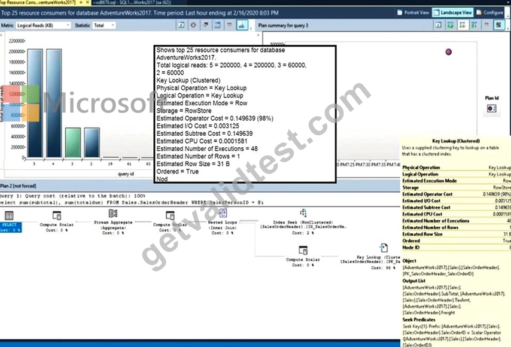Viewport: 511px width, 347px height.
Task: Click the Unforce Plan icon
Action: click(462, 25)
